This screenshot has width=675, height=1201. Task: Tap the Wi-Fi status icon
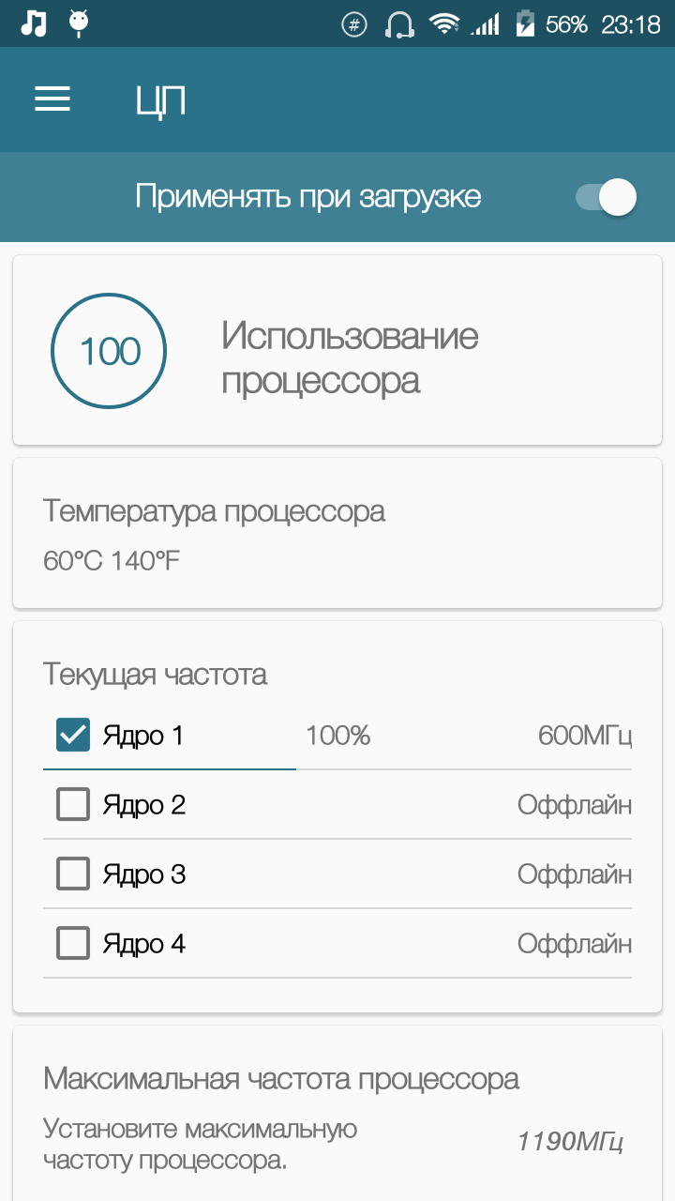[x=443, y=24]
